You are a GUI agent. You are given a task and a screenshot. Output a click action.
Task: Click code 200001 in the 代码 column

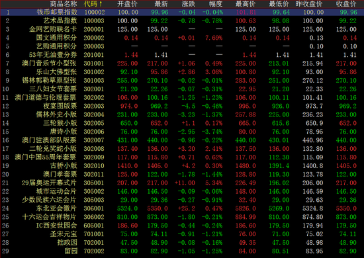coord(94,30)
